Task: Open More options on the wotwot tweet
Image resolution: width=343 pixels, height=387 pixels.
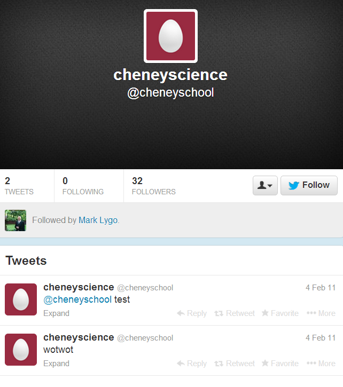Action: 321,364
